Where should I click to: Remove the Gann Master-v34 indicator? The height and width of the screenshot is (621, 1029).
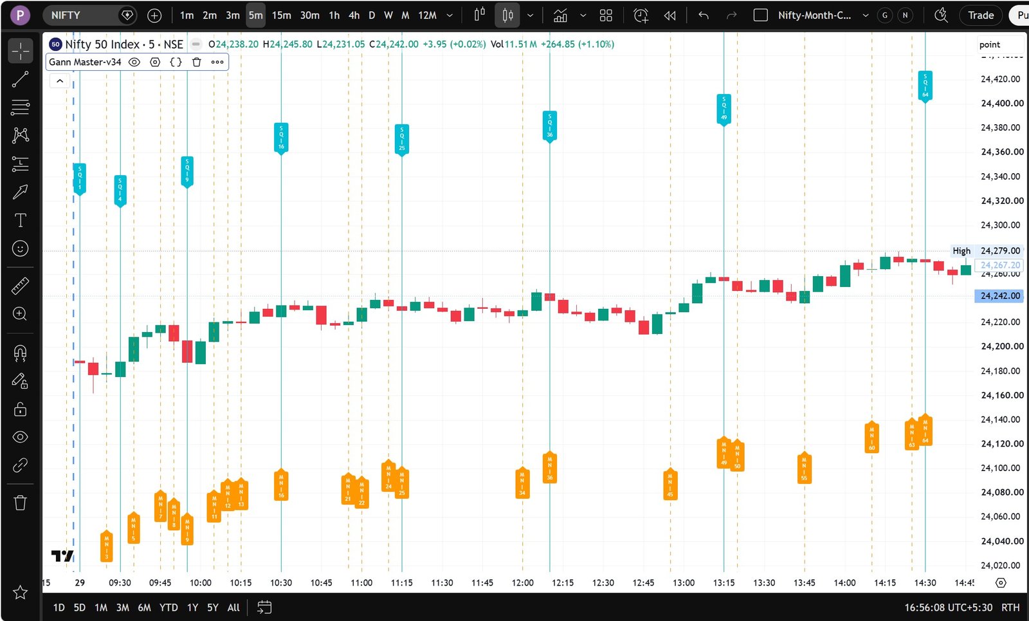click(x=197, y=62)
